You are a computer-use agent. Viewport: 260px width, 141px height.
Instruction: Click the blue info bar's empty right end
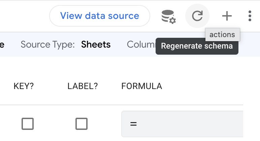coord(250,45)
